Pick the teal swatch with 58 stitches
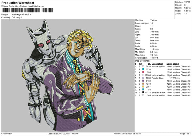The height and width of the screenshot is (136, 192). pos(143,89)
